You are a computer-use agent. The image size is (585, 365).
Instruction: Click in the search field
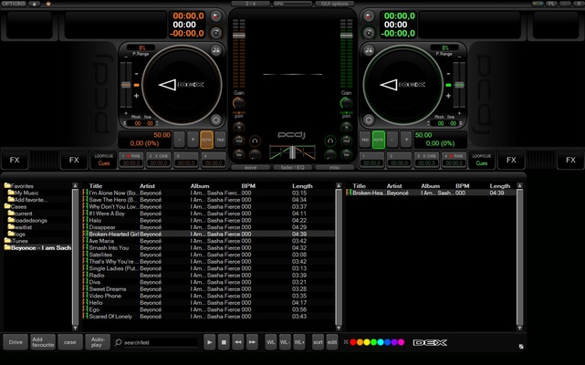(161, 342)
